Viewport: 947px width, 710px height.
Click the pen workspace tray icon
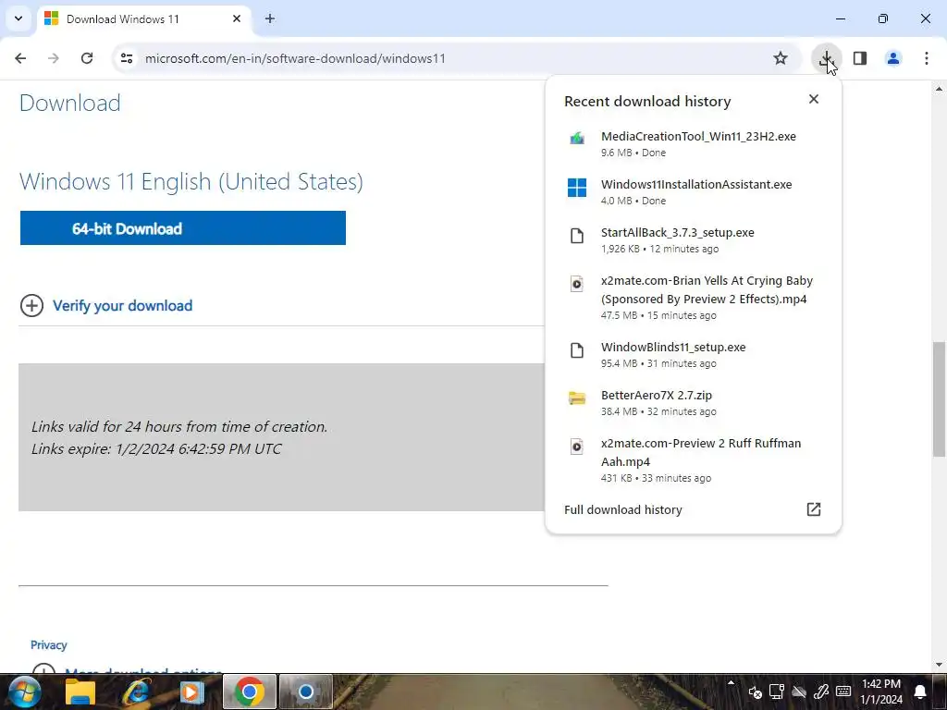[821, 692]
